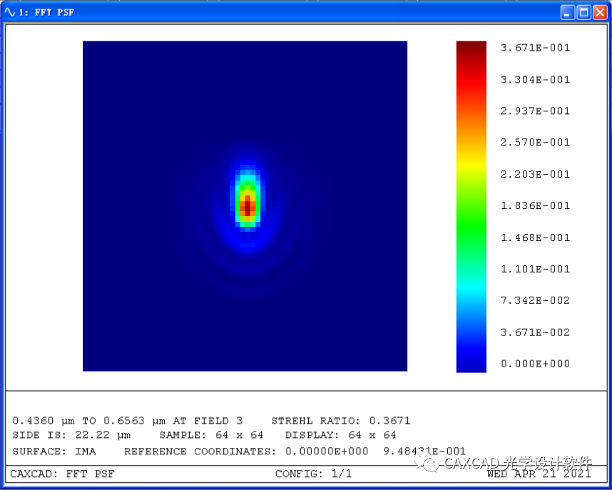This screenshot has width=612, height=490.
Task: Close the FFT PSF window
Action: tap(600, 13)
